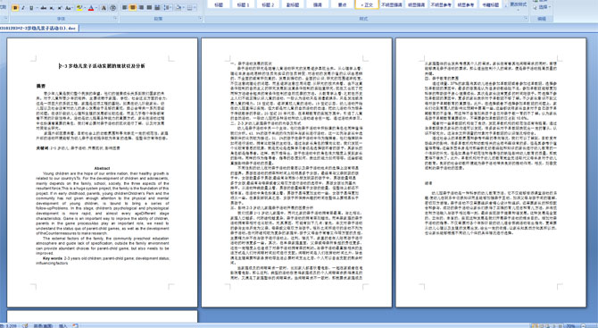Click the enclosed character circle icon
This screenshot has width=598, height=328.
(112, 8)
